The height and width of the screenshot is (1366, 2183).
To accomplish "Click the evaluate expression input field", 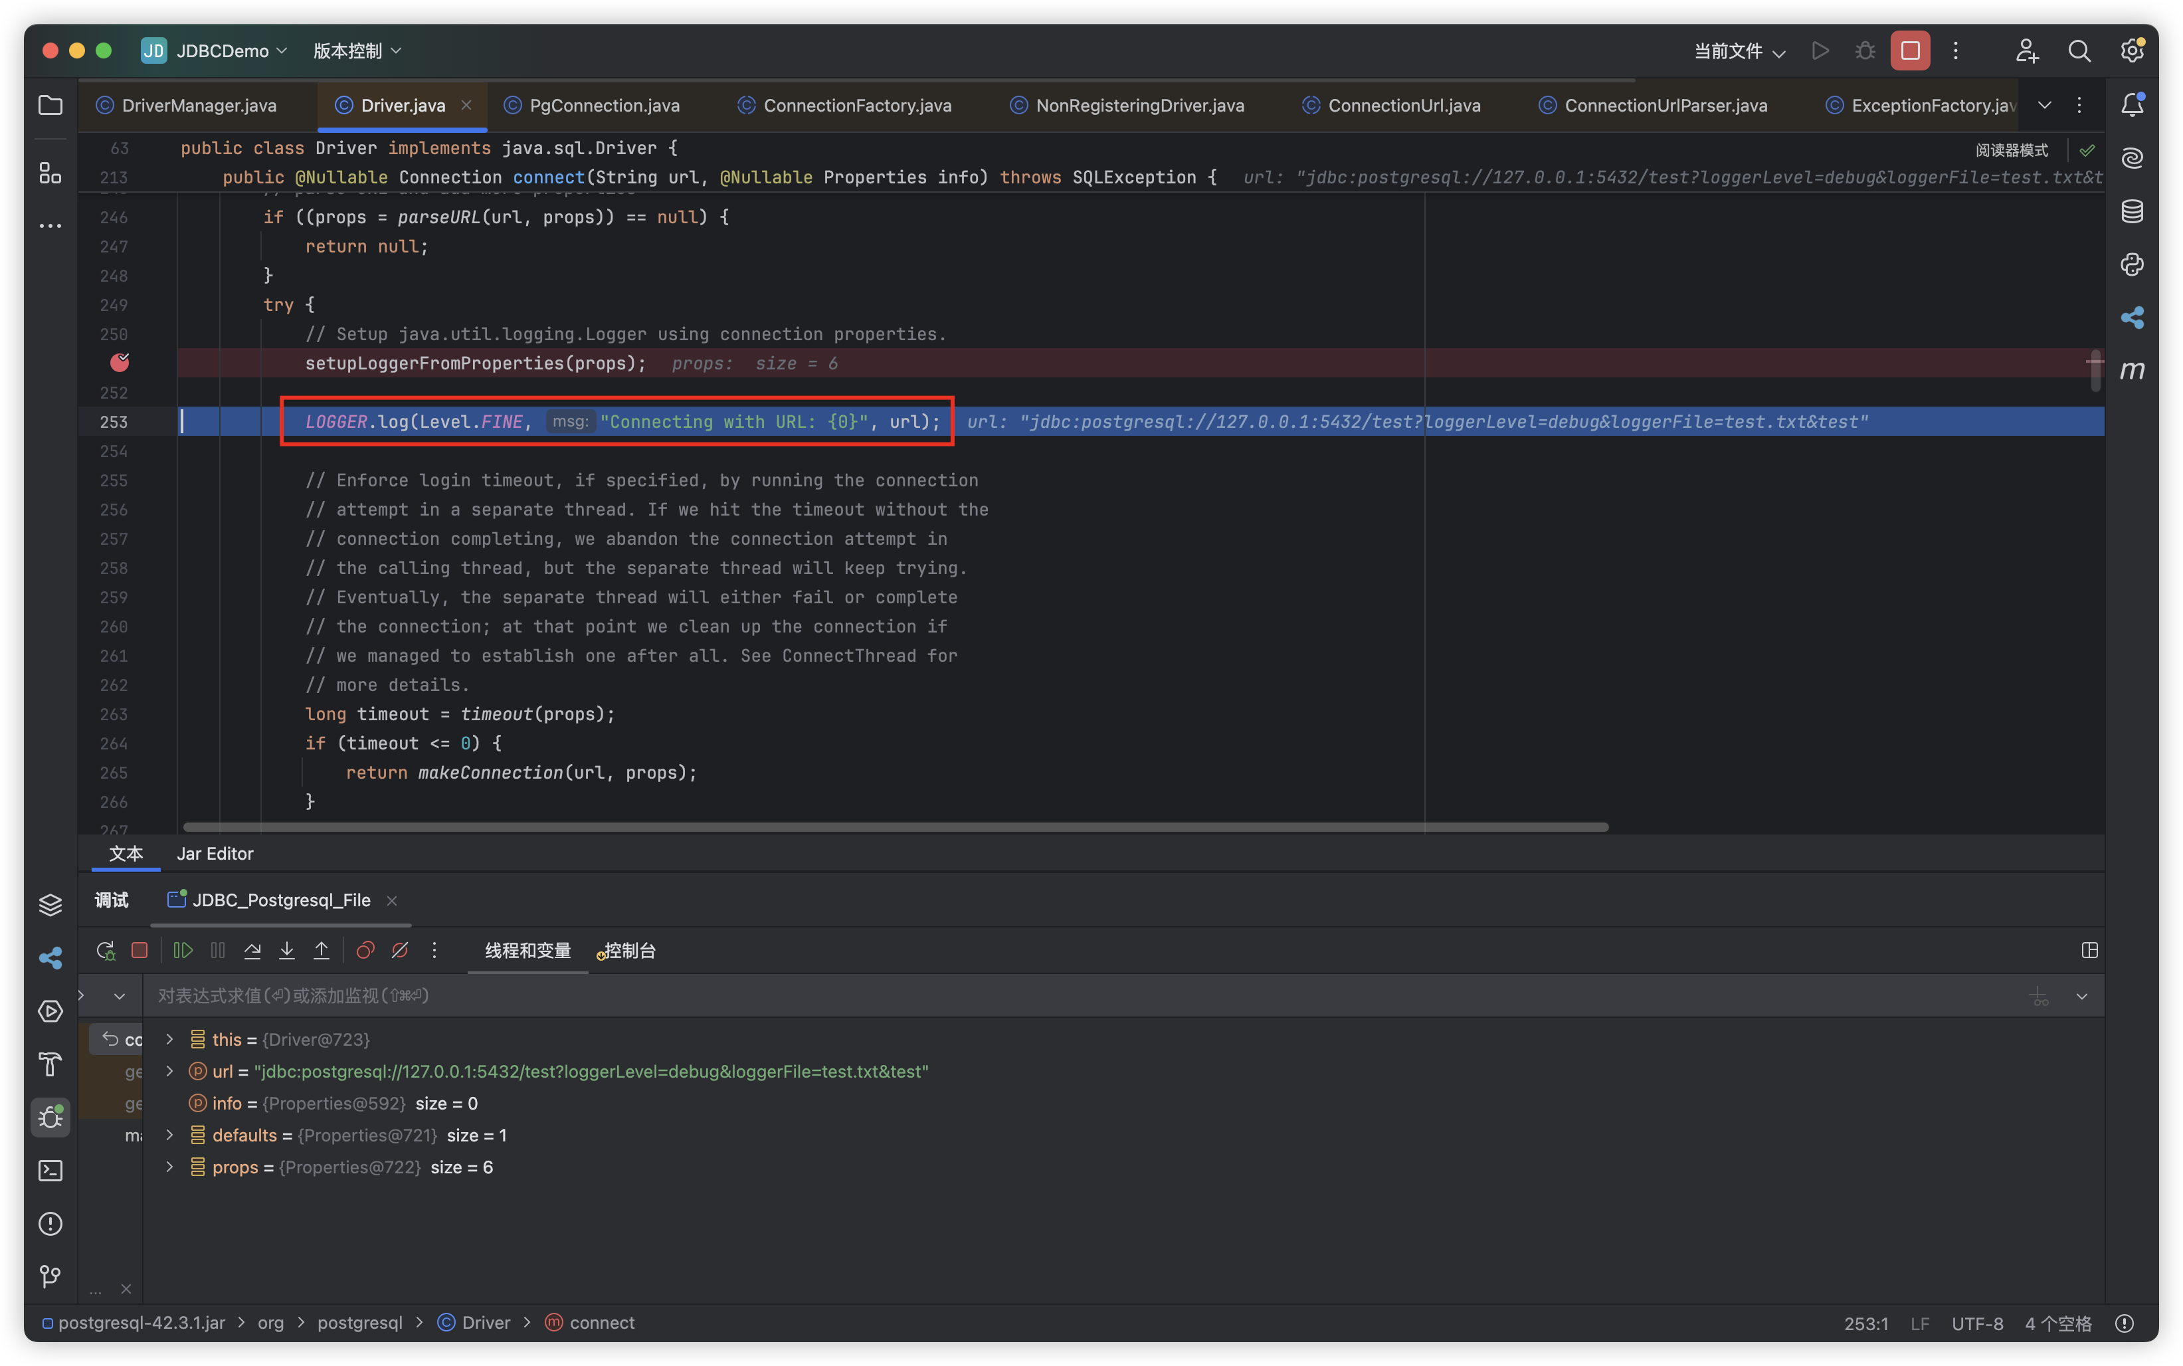I will 1084,995.
